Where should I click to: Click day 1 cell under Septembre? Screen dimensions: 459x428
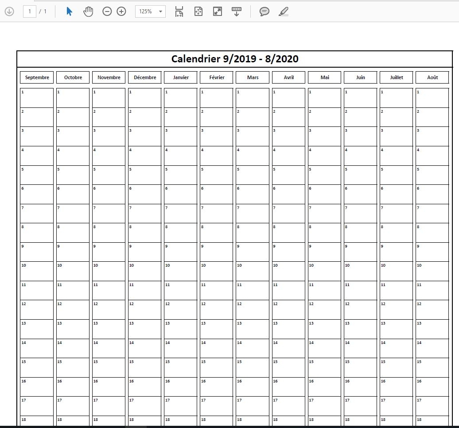point(37,98)
